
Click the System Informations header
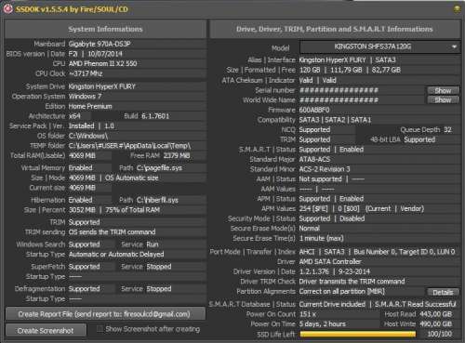click(105, 29)
